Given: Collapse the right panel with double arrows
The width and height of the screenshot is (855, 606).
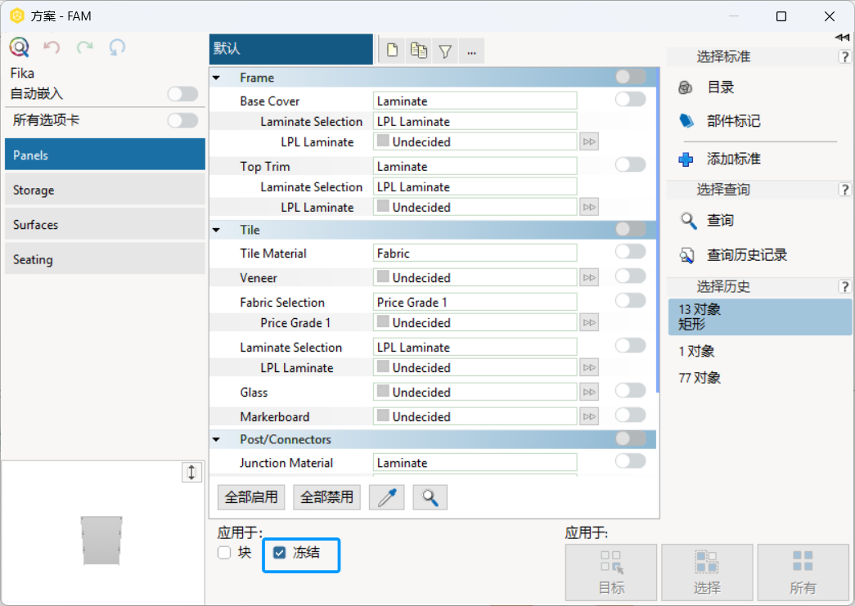Looking at the screenshot, I should [842, 37].
